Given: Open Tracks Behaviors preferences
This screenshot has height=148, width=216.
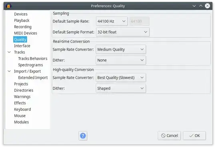Looking at the screenshot, I should point(33,58).
